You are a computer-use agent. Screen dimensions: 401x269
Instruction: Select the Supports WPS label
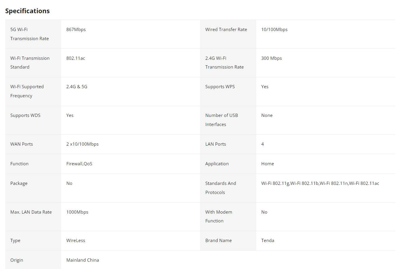[220, 87]
